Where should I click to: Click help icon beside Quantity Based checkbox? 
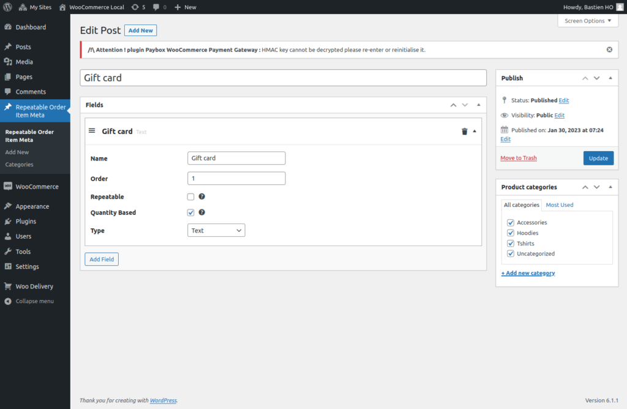[x=201, y=212]
